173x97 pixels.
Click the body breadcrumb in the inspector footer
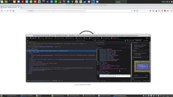[41, 81]
